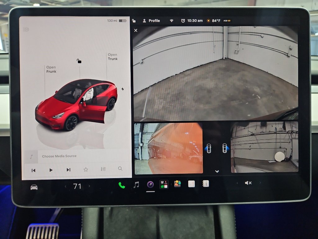
Task: Toggle right side camera car icon
Action: tap(225, 148)
